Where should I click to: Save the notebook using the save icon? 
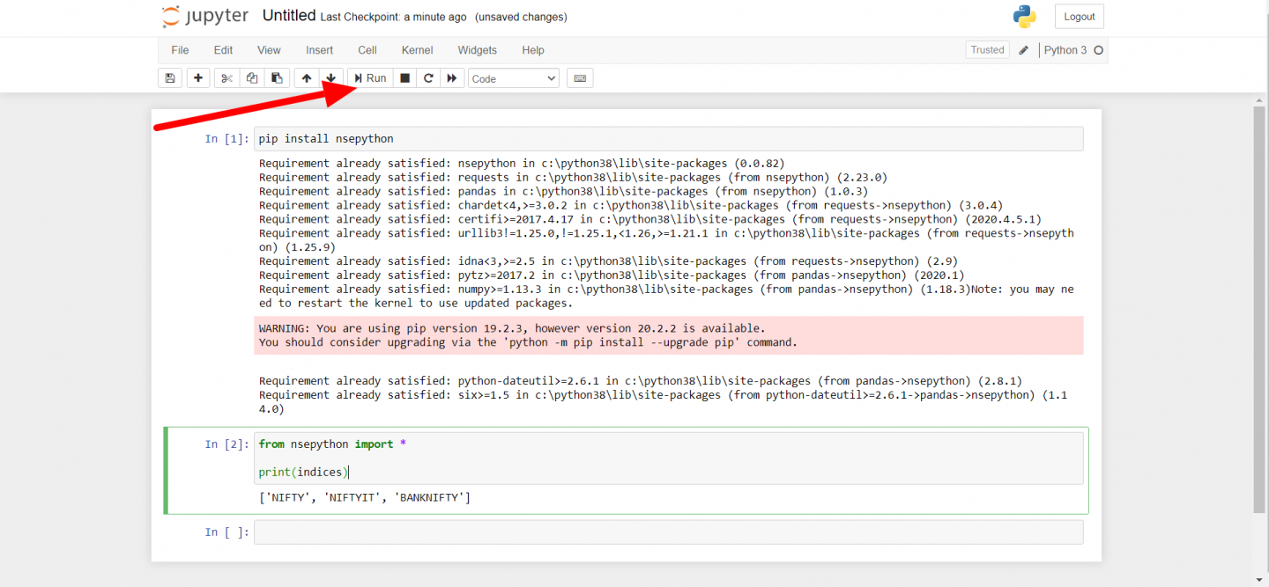169,77
